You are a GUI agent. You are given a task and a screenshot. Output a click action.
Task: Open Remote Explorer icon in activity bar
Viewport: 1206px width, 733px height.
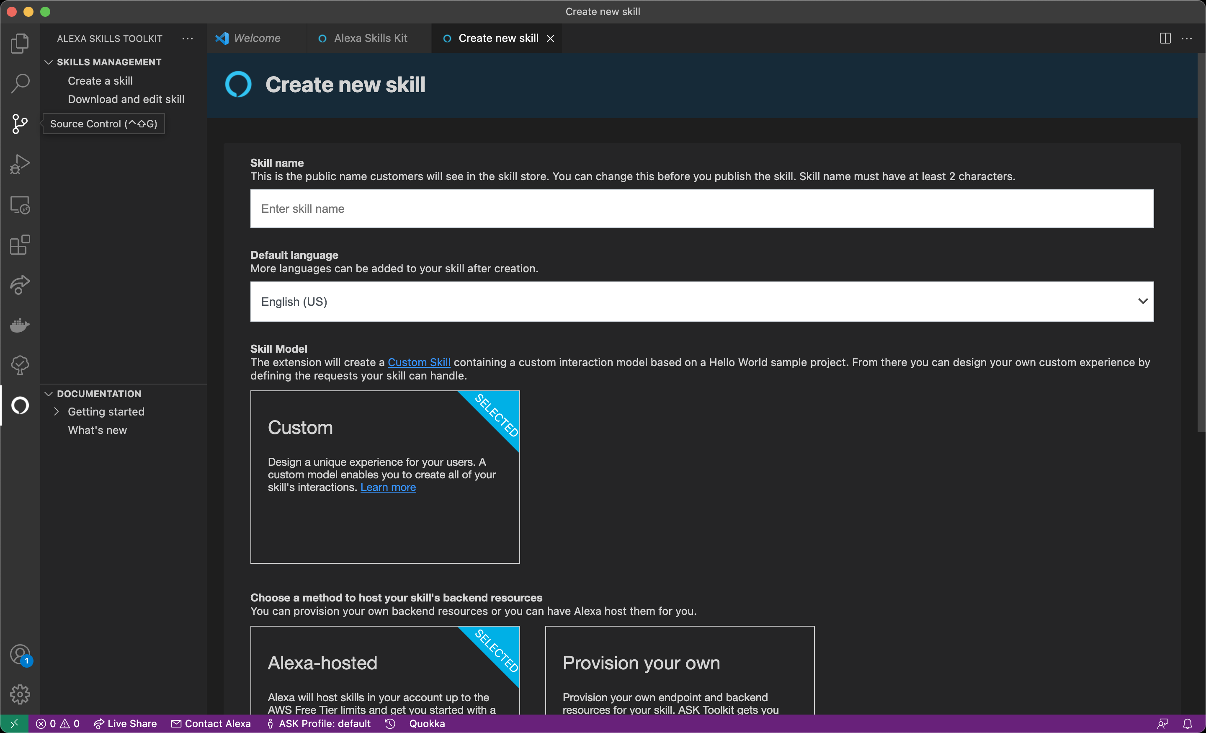[20, 205]
